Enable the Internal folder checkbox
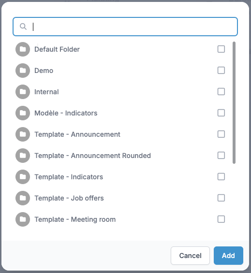251x273 pixels. point(221,92)
